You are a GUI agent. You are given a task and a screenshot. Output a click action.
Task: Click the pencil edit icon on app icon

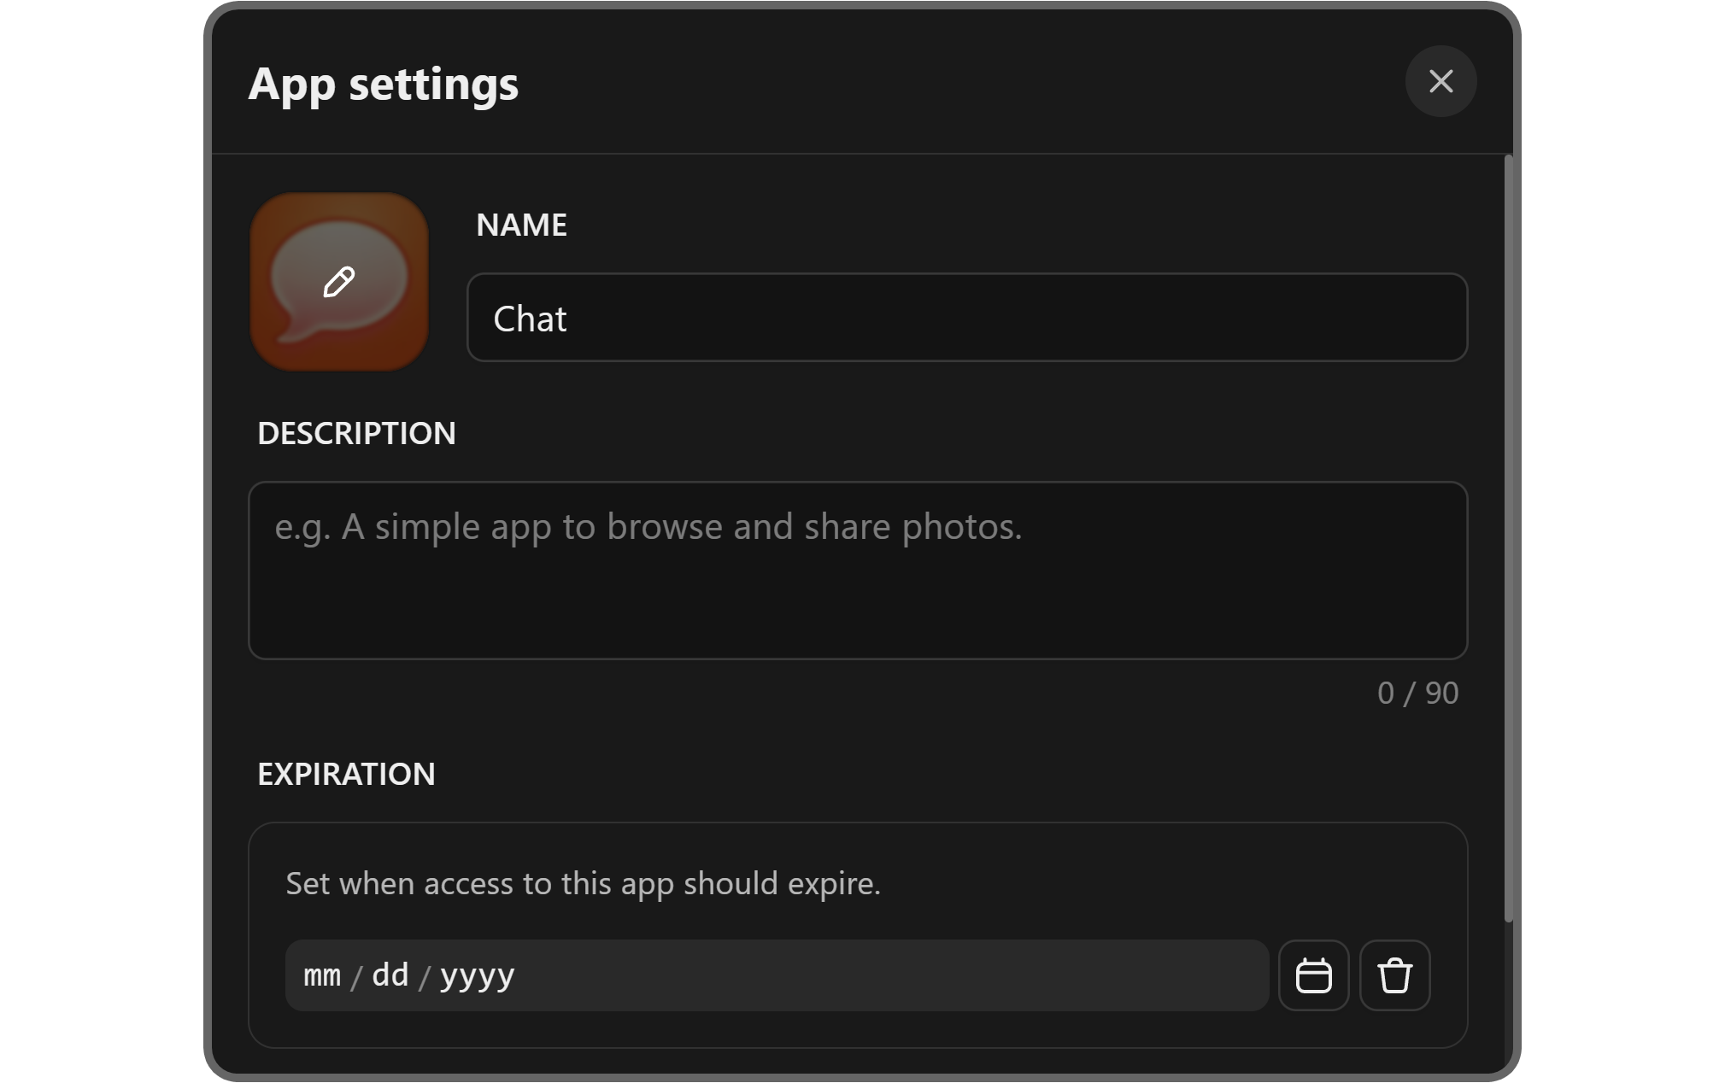[x=339, y=282]
